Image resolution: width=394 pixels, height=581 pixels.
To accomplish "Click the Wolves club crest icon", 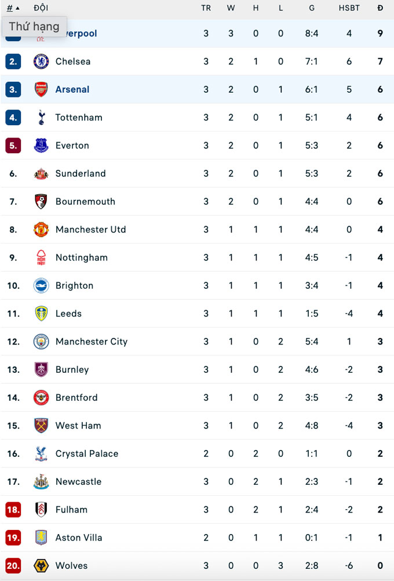I will click(x=41, y=565).
